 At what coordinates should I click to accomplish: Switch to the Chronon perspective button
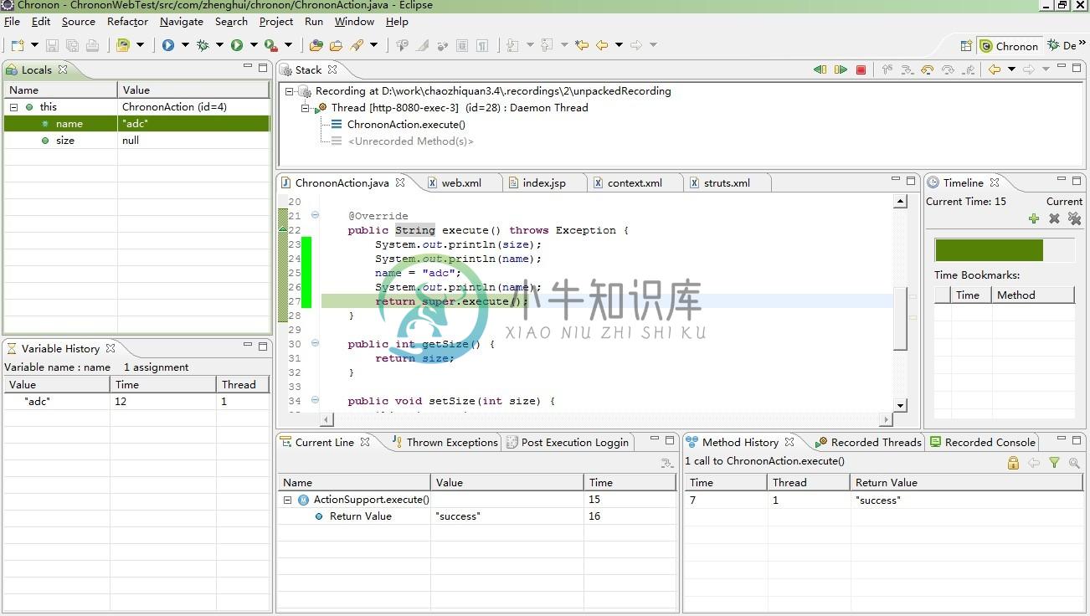click(x=1009, y=46)
